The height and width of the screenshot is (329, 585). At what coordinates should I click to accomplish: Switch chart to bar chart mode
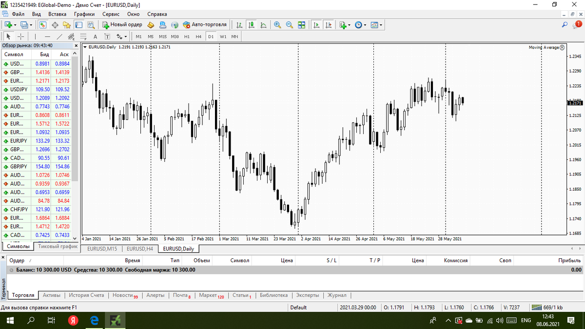point(239,24)
